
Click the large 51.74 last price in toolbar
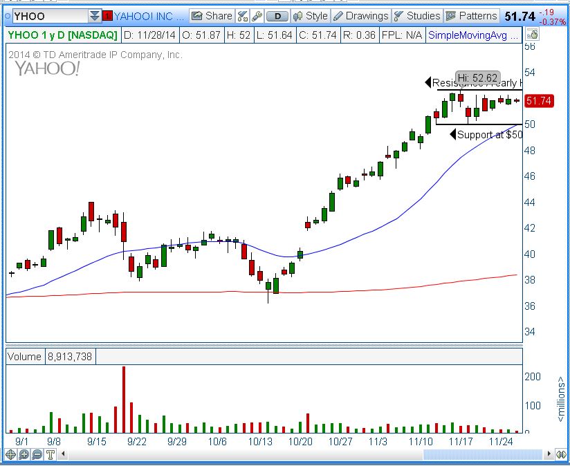[x=520, y=17]
